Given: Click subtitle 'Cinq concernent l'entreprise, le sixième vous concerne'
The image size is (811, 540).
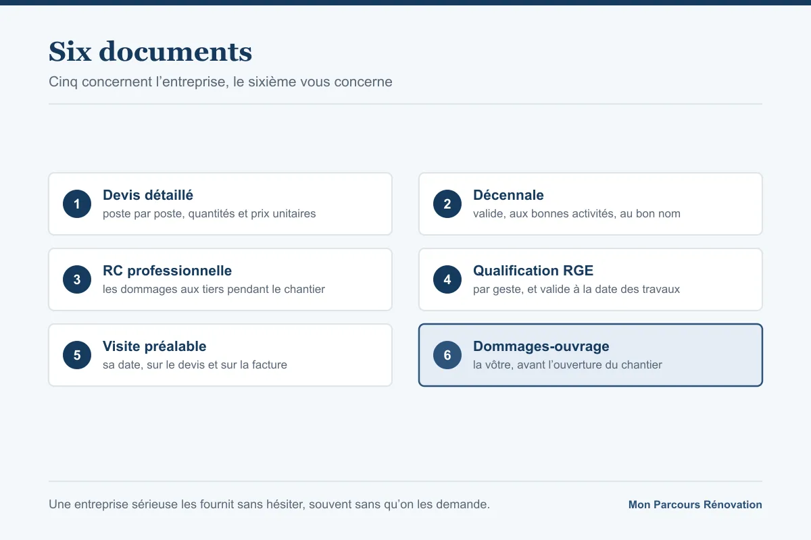Looking at the screenshot, I should 220,82.
